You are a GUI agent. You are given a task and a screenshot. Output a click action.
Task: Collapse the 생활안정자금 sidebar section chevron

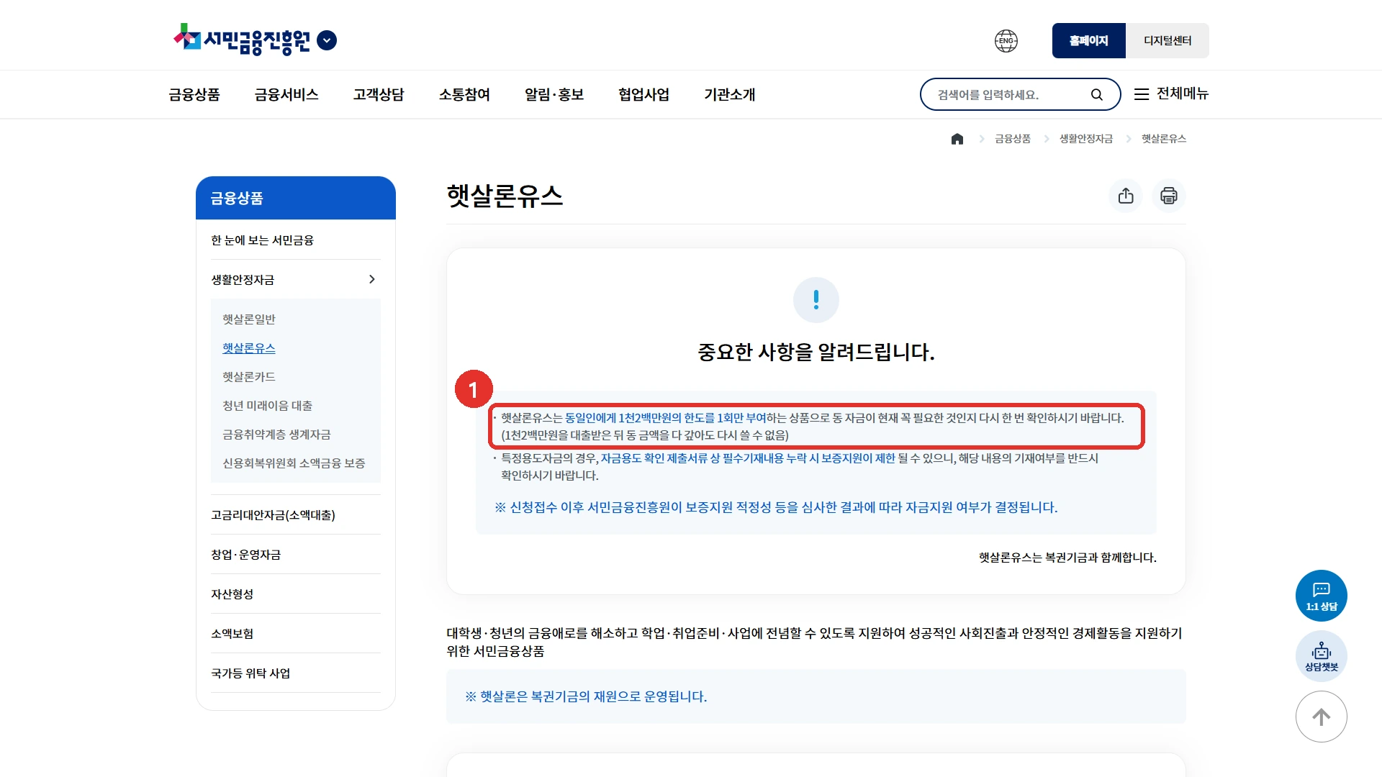click(x=372, y=279)
